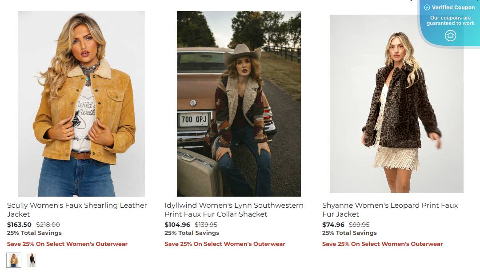Click the crossed-out $218.00 original price
This screenshot has height=273, width=480.
click(x=48, y=225)
